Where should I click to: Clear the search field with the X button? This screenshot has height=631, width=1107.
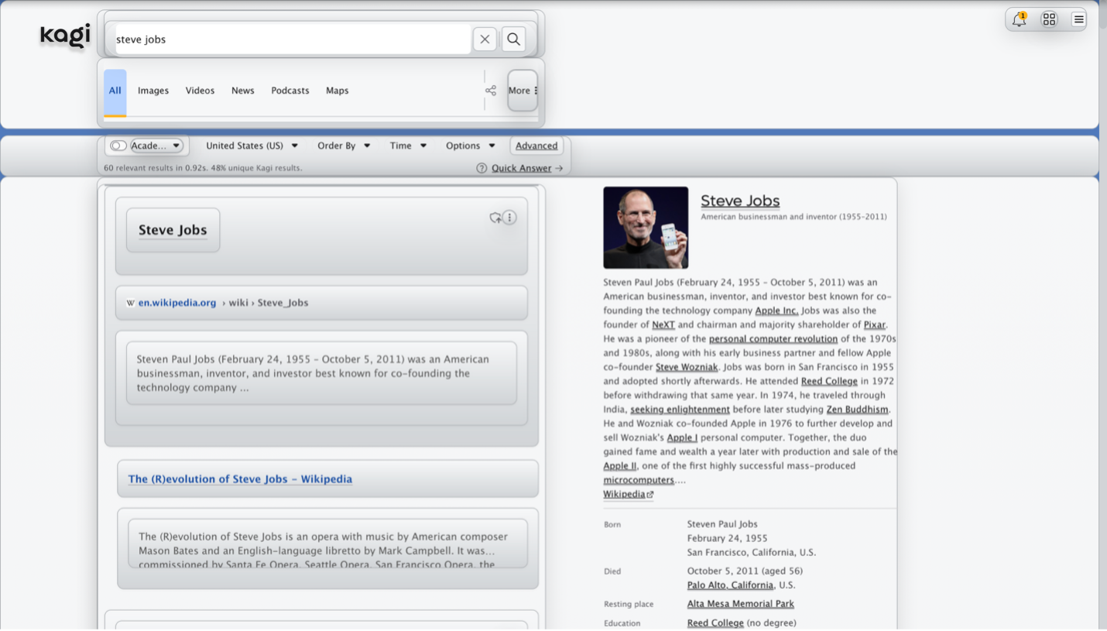484,38
